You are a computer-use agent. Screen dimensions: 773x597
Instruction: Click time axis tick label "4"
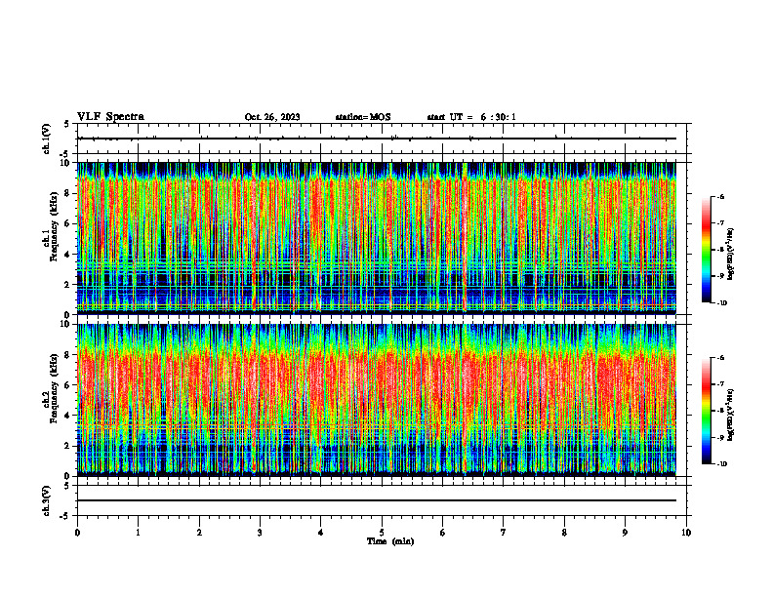[321, 533]
